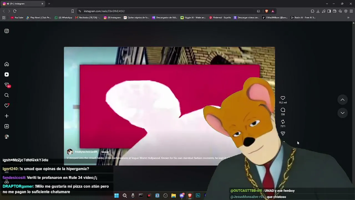
Task: Open Brave Leo AI assistant
Action: pos(340,11)
